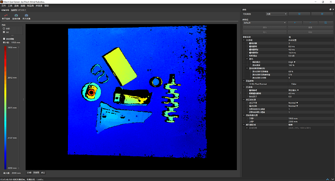Click the blue up-arrow in the status bar
Screen dimensions: 335x181
(328, 179)
